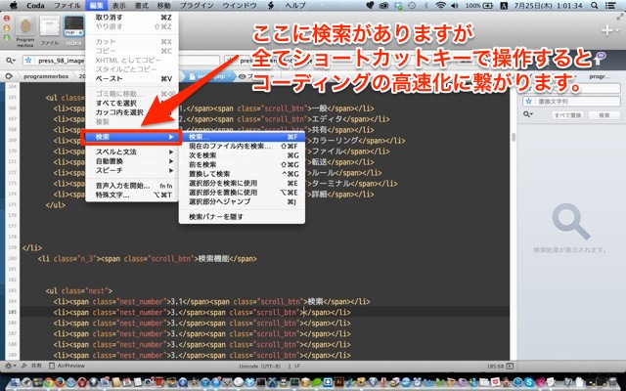Open the Programmerbox site thumbnail
This screenshot has width=626, height=391.
[x=25, y=27]
